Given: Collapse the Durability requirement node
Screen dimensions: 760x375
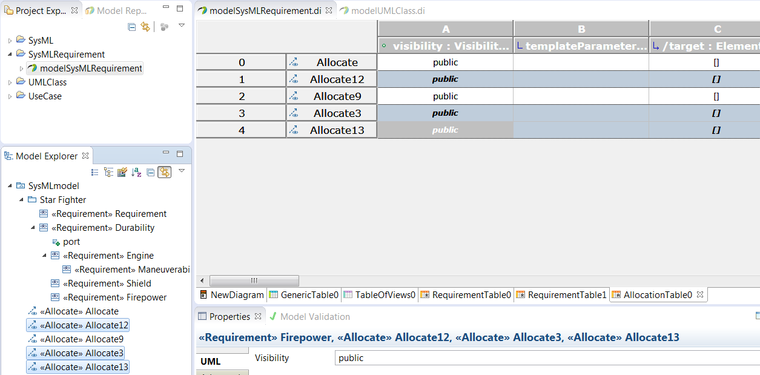Looking at the screenshot, I should pyautogui.click(x=33, y=228).
